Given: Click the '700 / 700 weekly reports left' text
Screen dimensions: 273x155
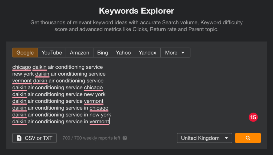Looking at the screenshot, I should 91,138.
